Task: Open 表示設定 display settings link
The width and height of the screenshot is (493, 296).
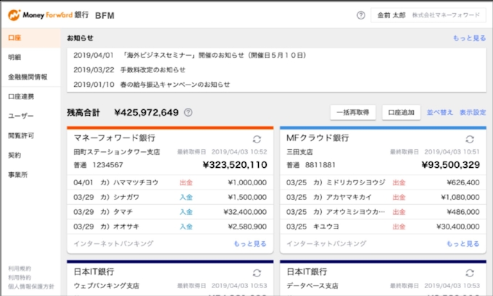Action: pos(472,113)
